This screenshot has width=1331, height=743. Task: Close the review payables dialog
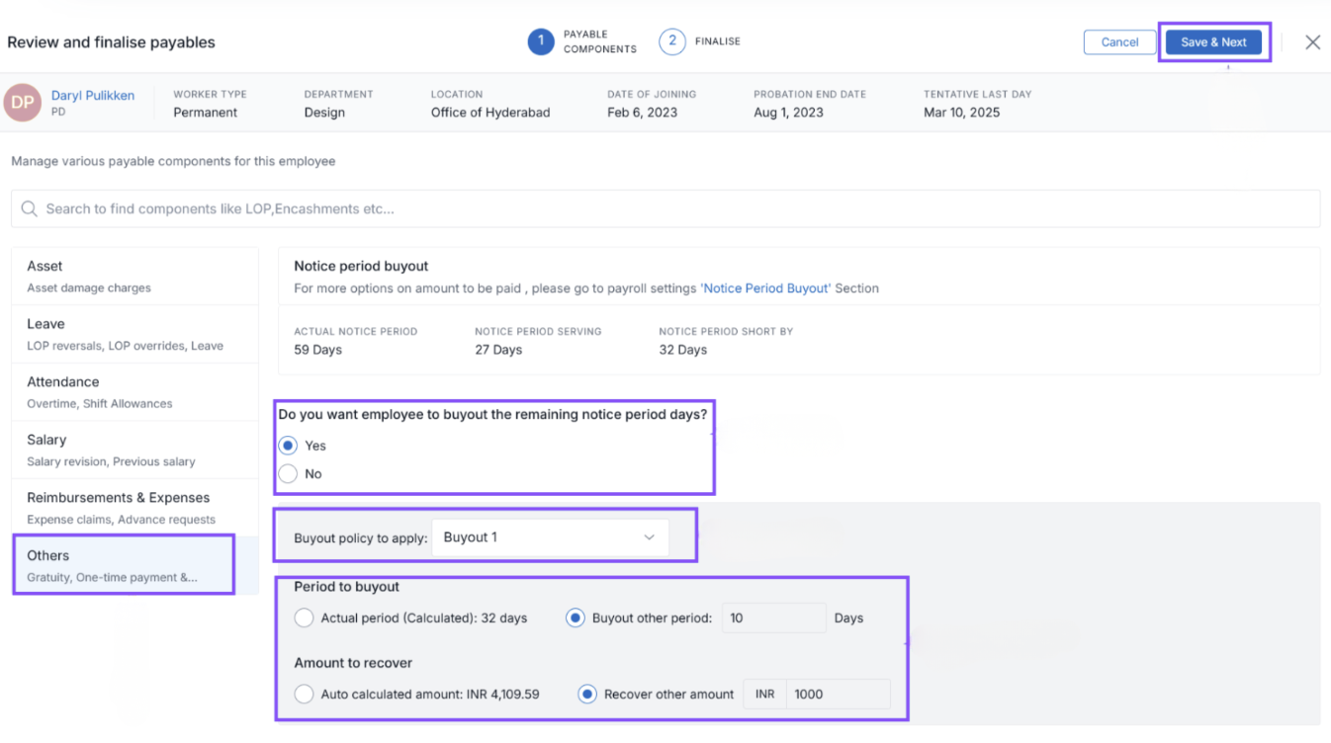pos(1312,42)
